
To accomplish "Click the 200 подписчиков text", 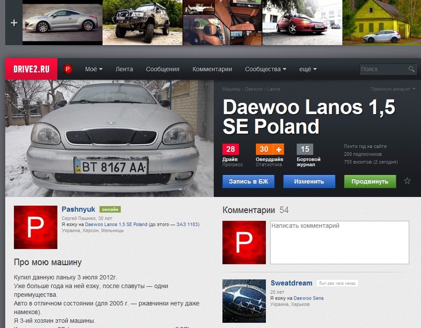I will point(363,154).
